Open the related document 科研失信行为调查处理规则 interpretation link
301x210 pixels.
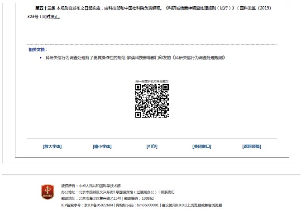pos(135,58)
